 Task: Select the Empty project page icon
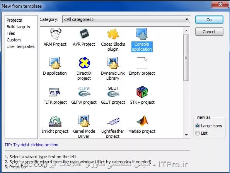coord(142,63)
